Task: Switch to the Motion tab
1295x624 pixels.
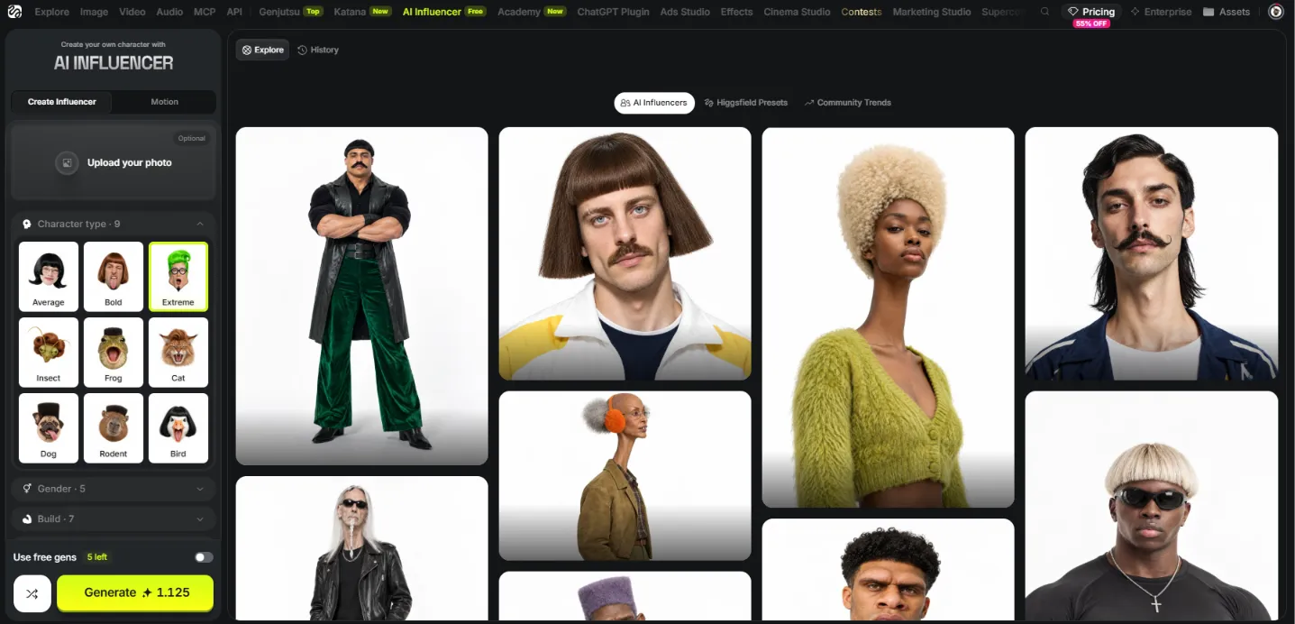Action: pos(165,102)
